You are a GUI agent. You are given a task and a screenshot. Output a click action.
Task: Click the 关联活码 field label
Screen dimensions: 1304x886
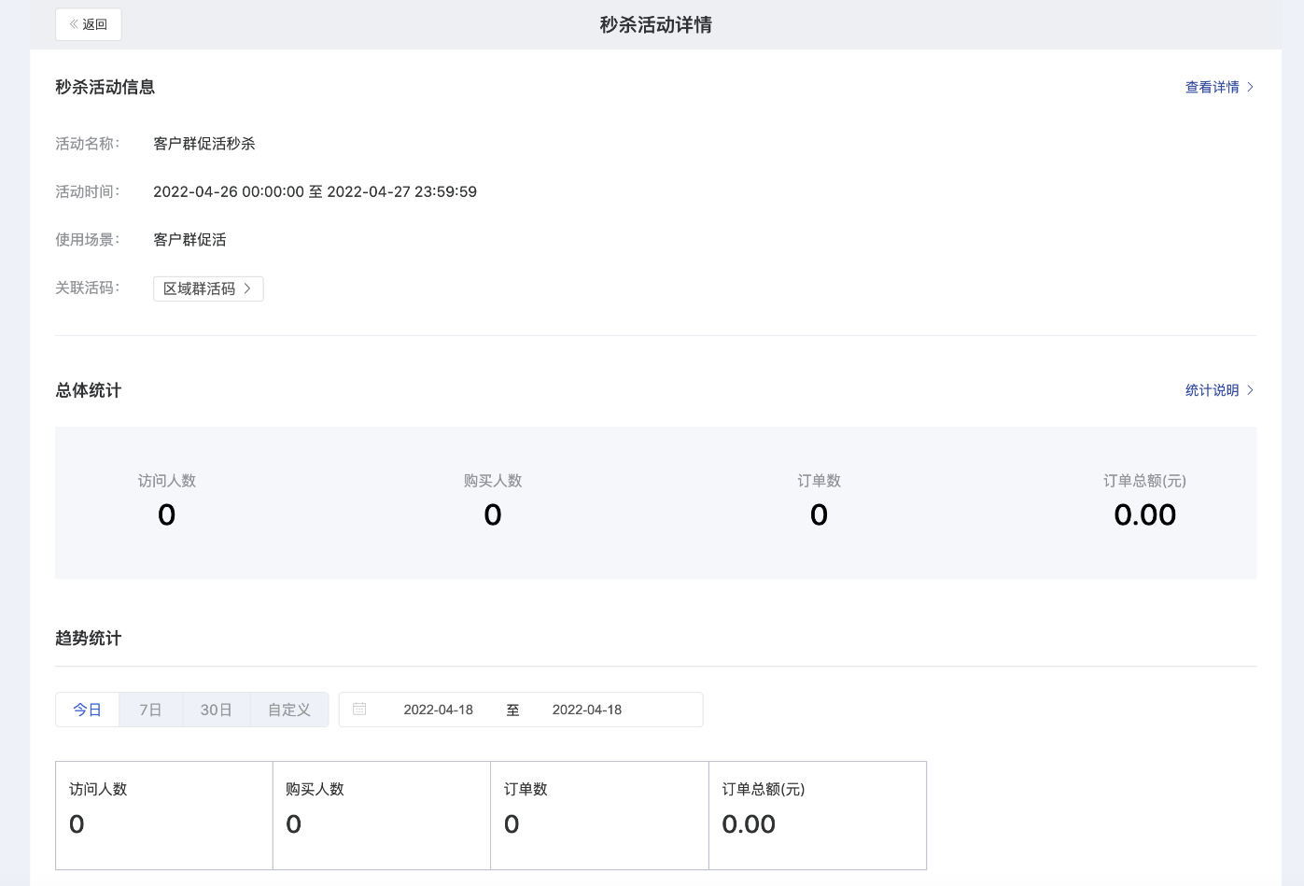[88, 288]
